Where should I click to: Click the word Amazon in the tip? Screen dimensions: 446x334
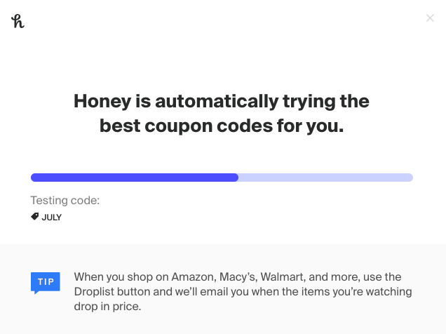coord(194,277)
